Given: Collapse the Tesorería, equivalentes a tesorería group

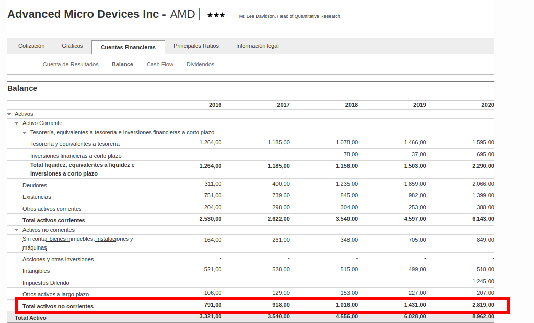Looking at the screenshot, I should point(24,133).
